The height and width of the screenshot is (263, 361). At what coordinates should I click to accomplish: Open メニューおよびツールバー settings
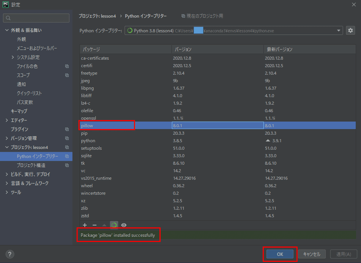click(x=37, y=48)
